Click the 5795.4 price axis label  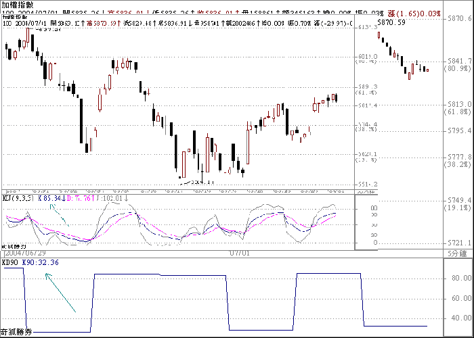(459, 130)
